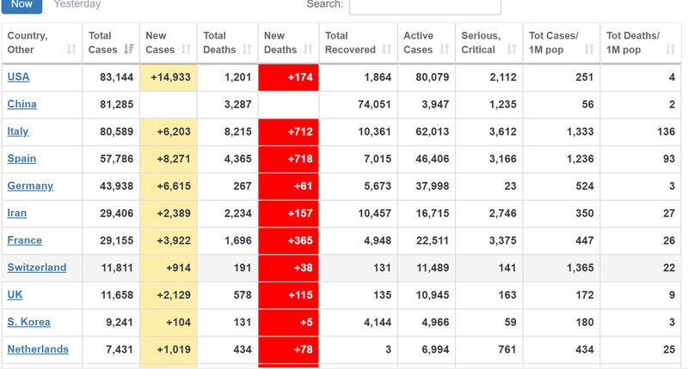Image resolution: width=688 pixels, height=369 pixels.
Task: Open the USA country link
Action: (18, 77)
